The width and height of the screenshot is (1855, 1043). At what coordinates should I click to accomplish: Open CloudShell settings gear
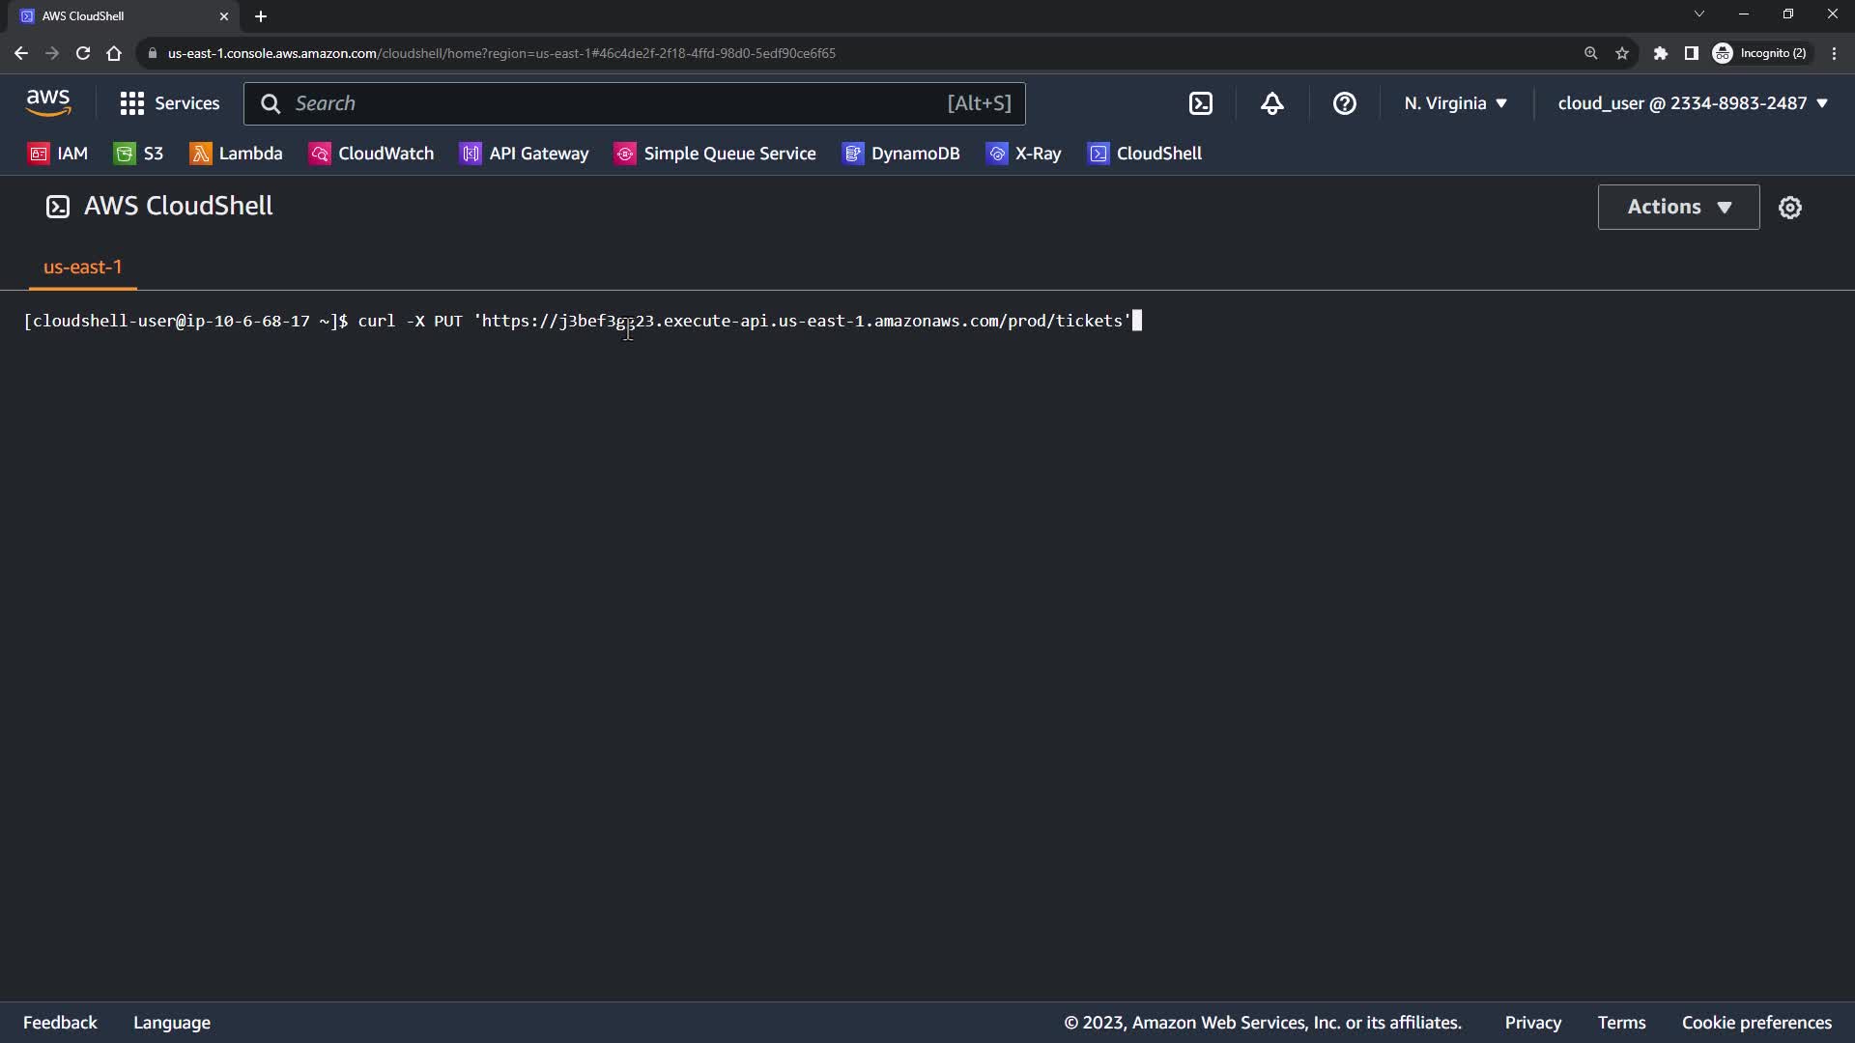[x=1789, y=208]
